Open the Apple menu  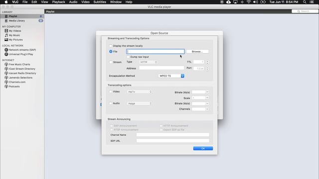tap(6, 2)
